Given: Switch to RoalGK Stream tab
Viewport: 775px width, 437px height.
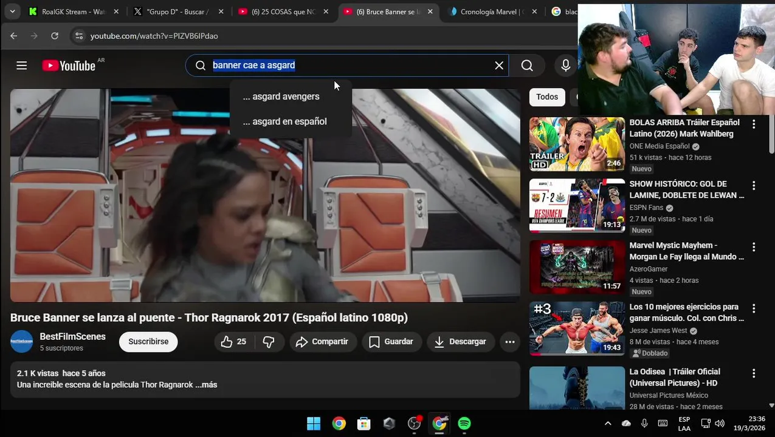Looking at the screenshot, I should [x=73, y=12].
